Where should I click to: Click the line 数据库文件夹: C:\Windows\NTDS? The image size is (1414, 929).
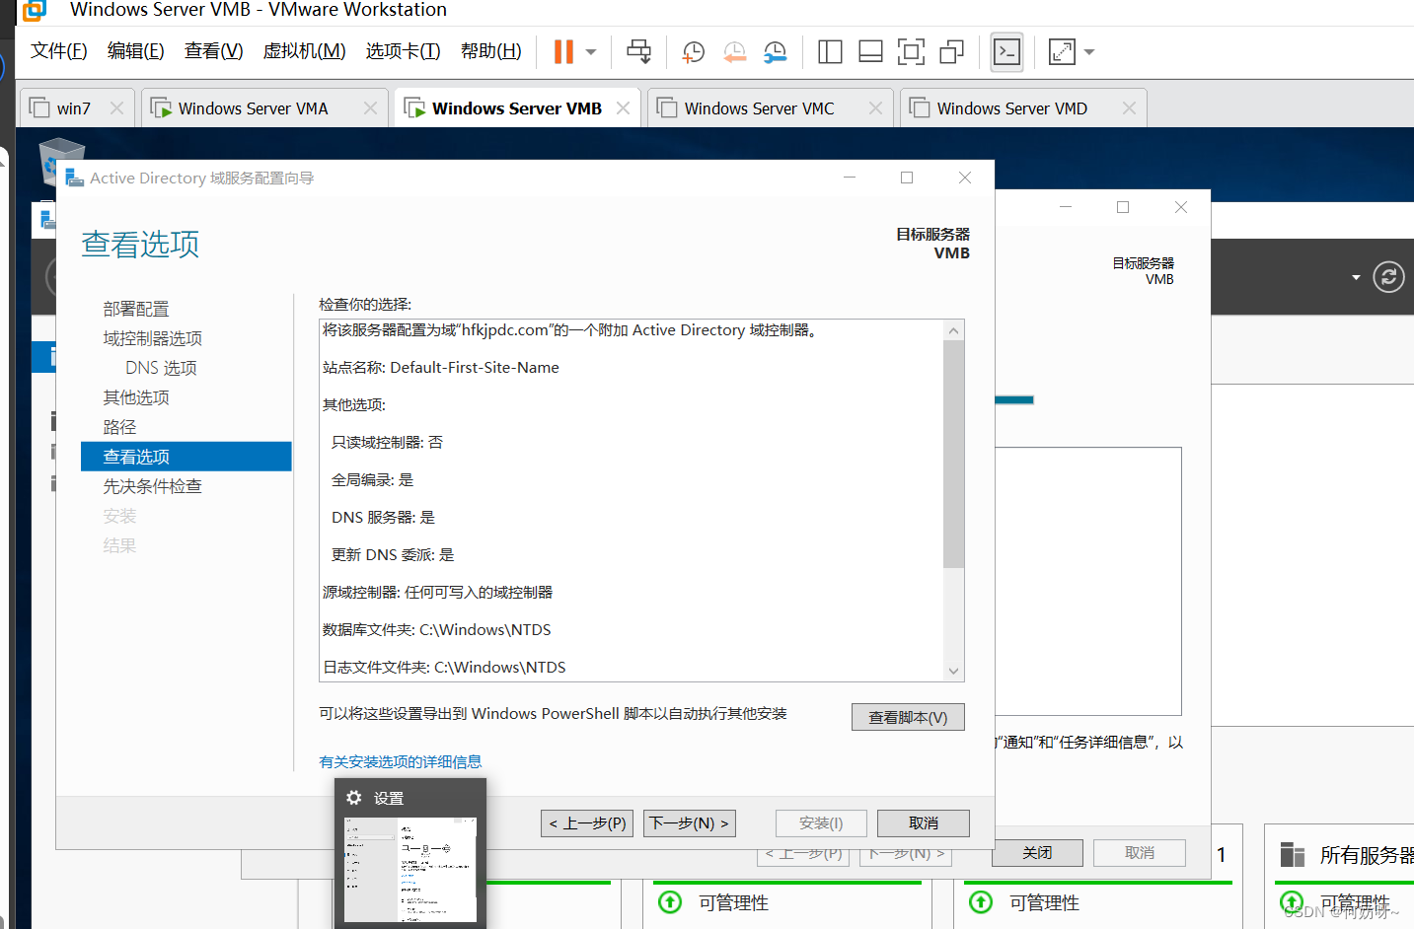(437, 630)
